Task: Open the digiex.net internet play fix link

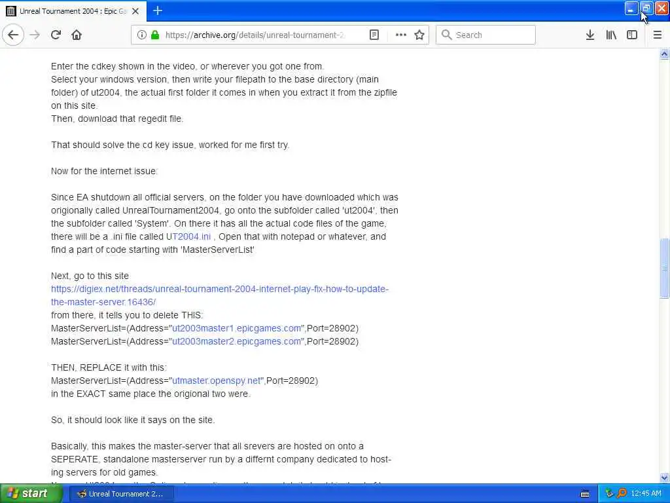Action: pos(220,295)
